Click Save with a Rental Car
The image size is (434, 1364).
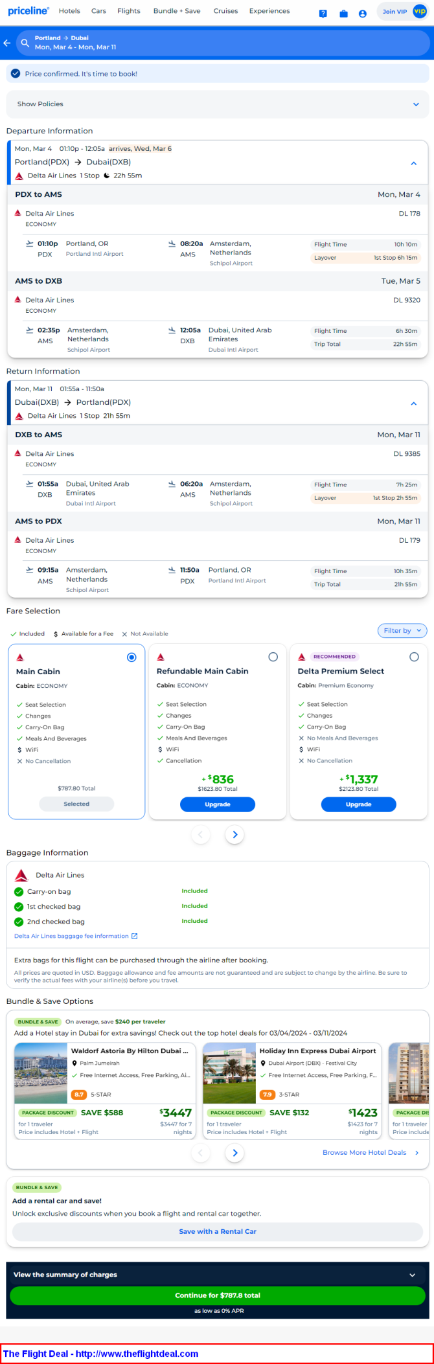[x=218, y=1231]
